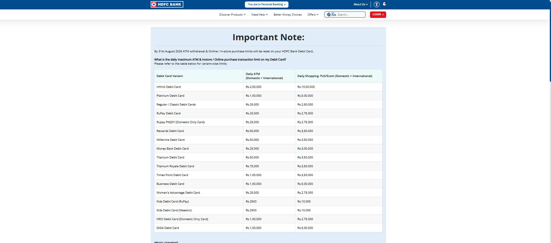This screenshot has height=243, width=551.
Task: Click Rs.2500 ATM limit for Kids Maestro
Action: click(x=251, y=210)
